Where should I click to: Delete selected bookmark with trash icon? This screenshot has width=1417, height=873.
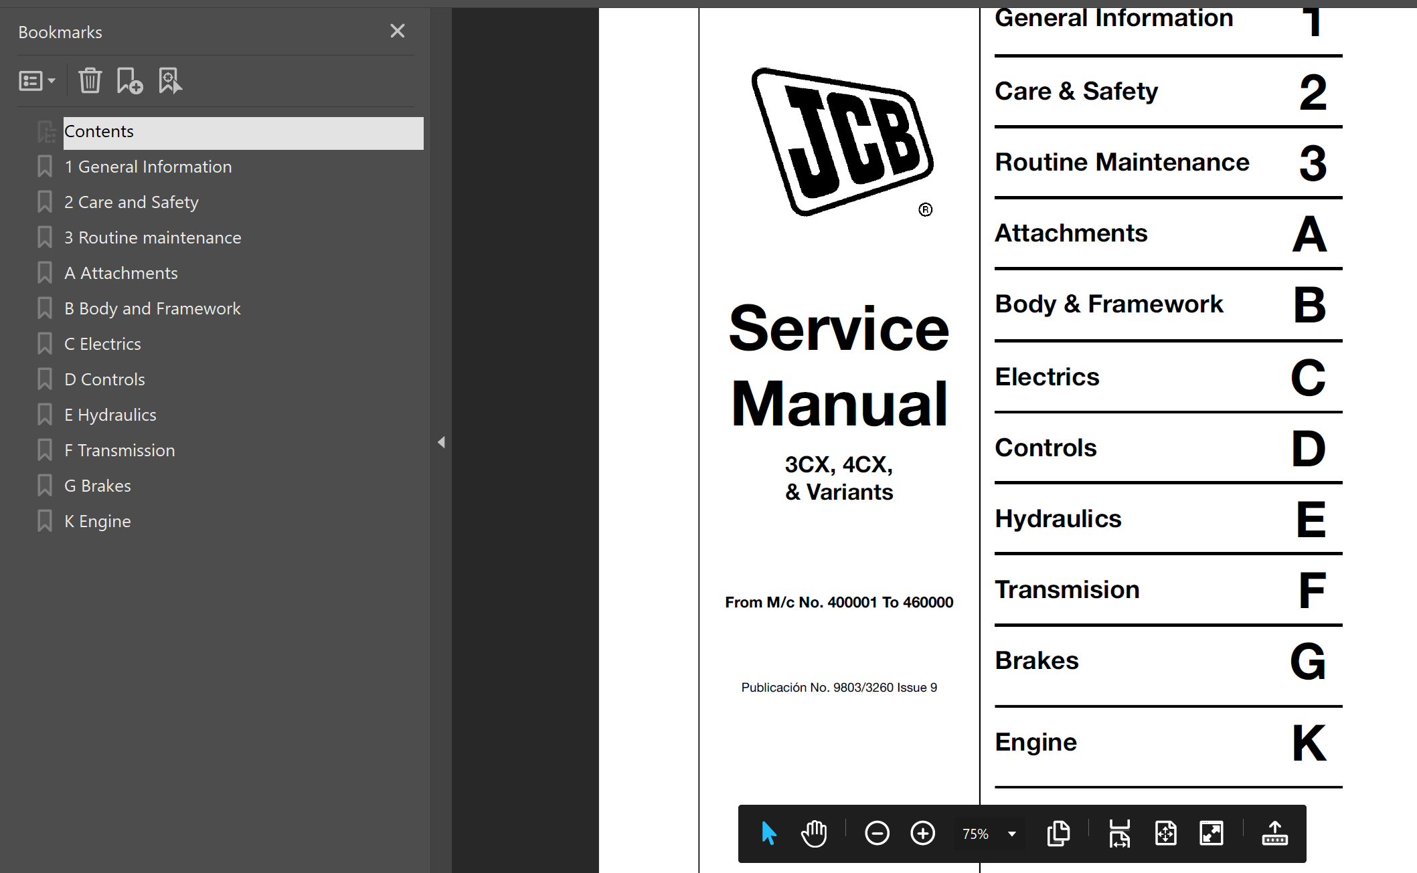90,81
